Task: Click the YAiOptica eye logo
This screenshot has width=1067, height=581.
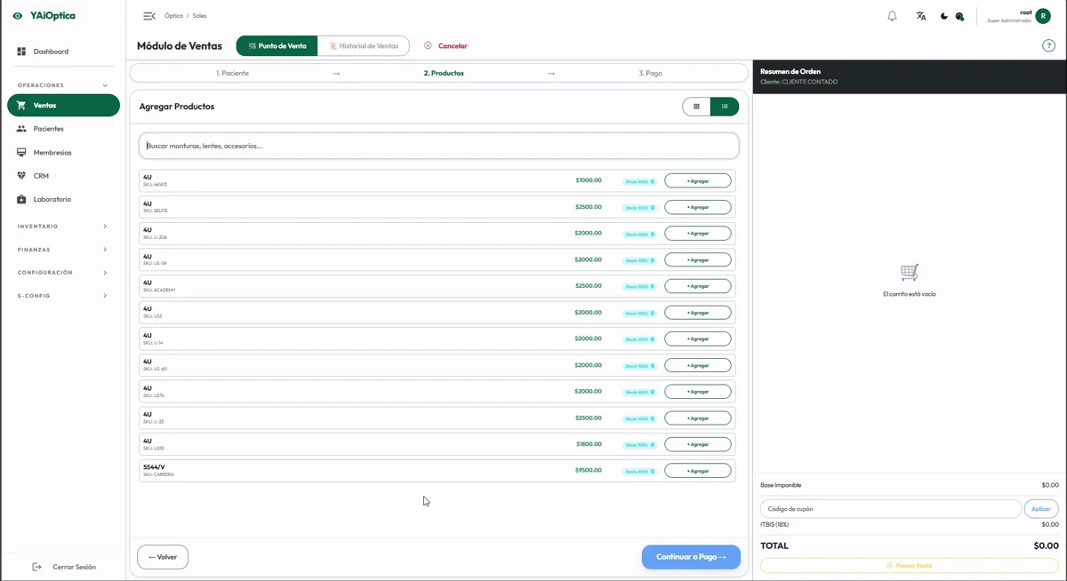Action: [x=18, y=16]
